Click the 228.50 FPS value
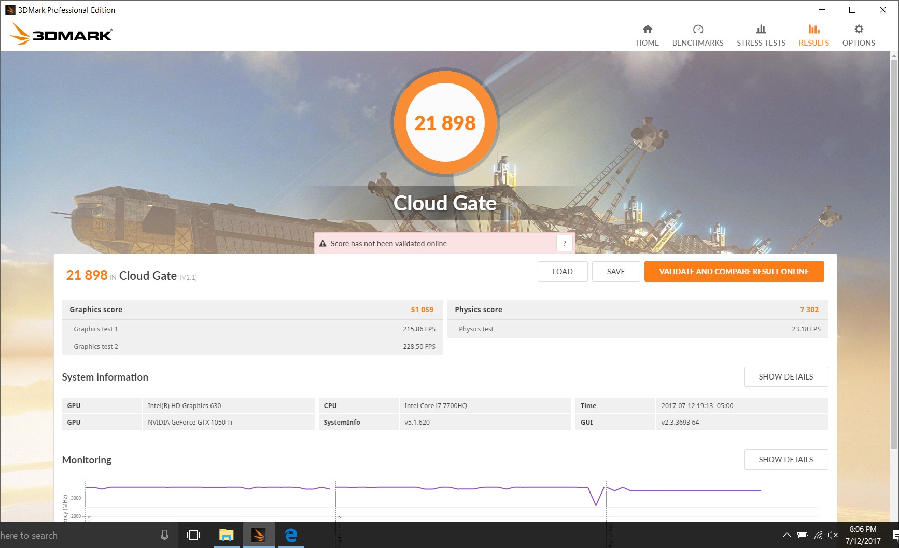Image resolution: width=899 pixels, height=548 pixels. click(419, 347)
